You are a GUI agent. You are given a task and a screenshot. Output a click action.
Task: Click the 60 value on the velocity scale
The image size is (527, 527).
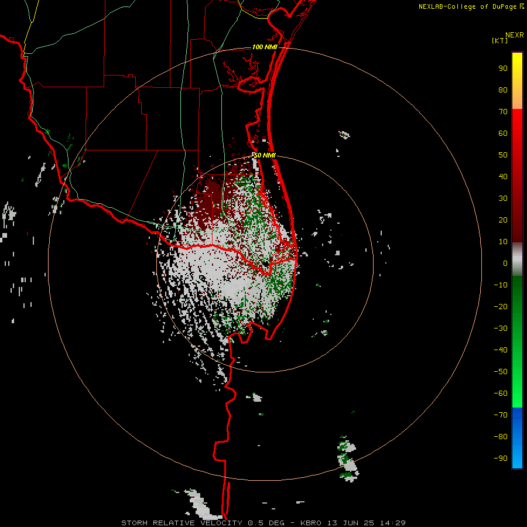tap(503, 134)
